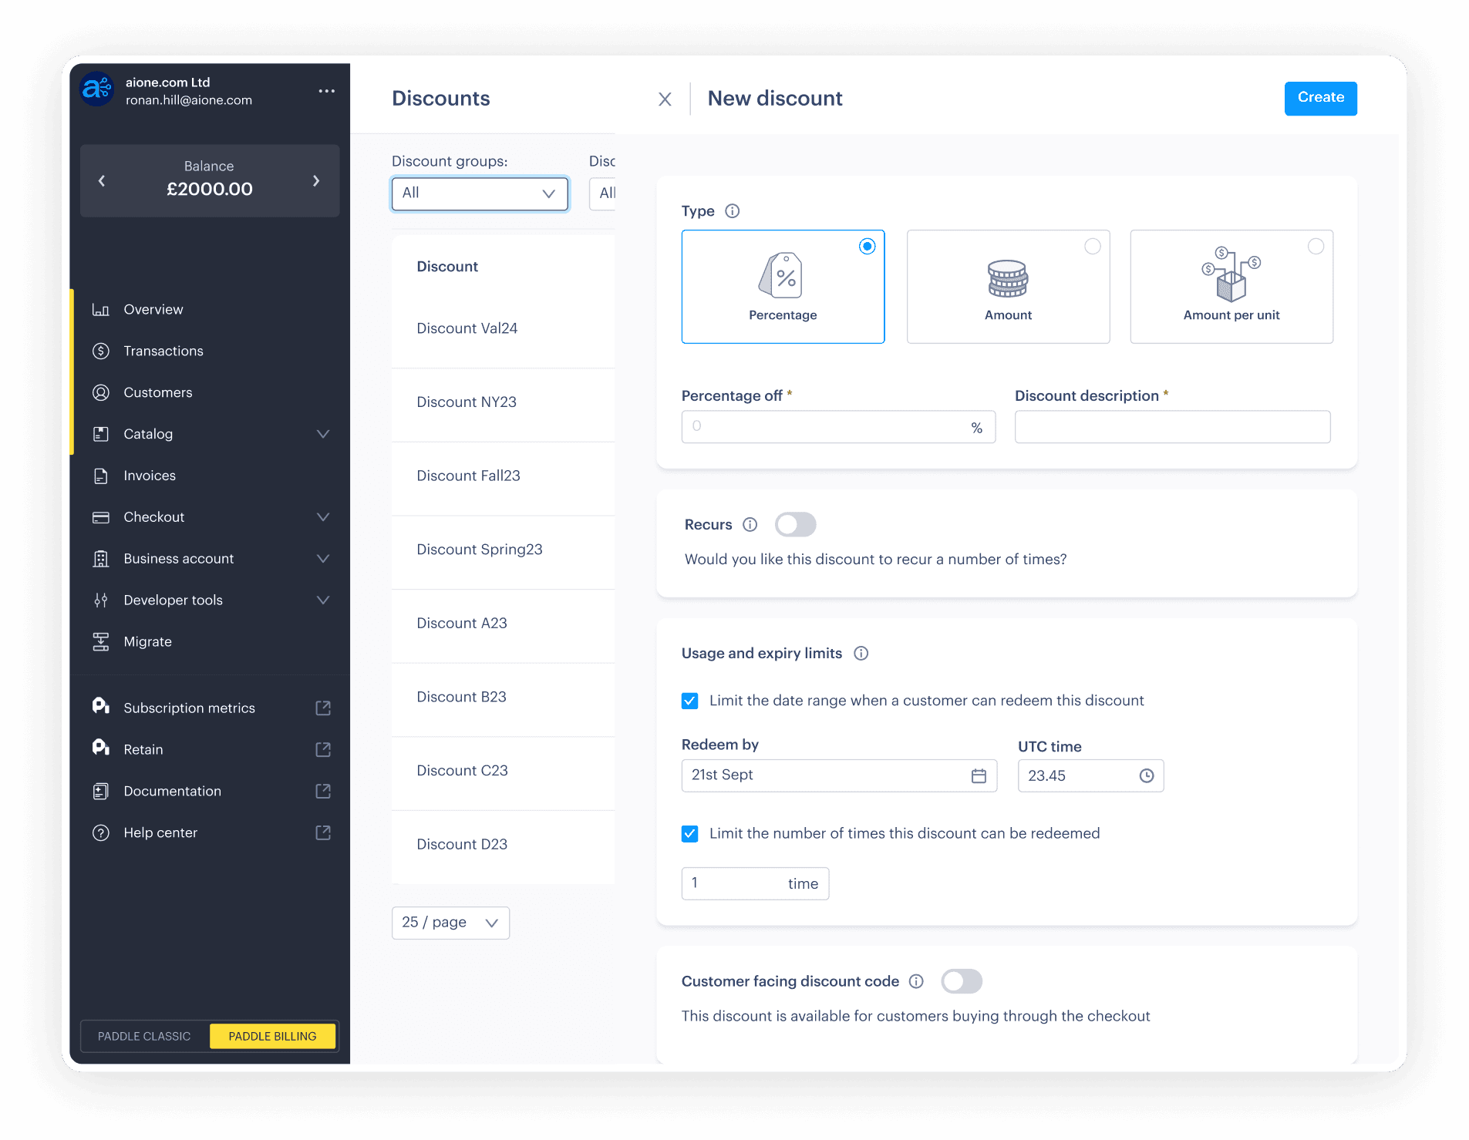Click the aione.com company logo avatar
This screenshot has height=1140, width=1469.
pos(97,90)
